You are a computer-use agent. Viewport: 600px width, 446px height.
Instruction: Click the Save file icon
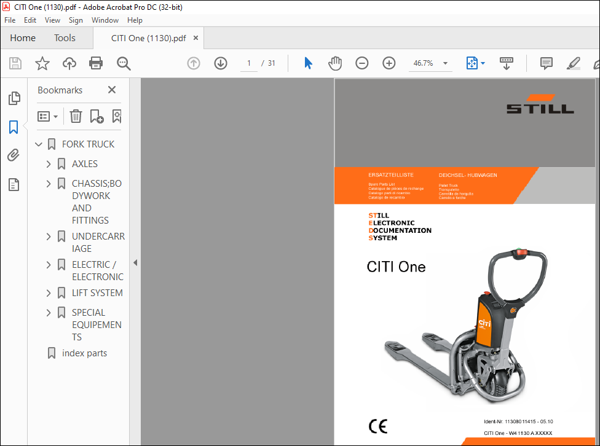pyautogui.click(x=15, y=63)
